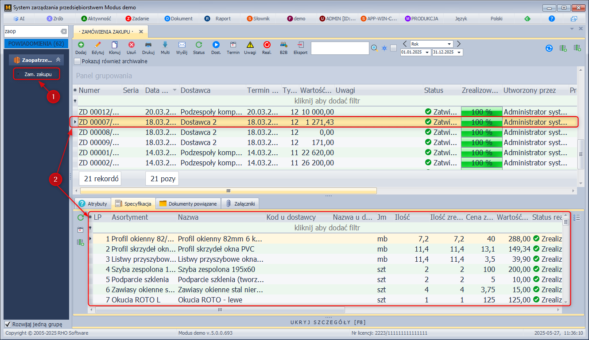Open the 01.01.2025 start date dropdown
The height and width of the screenshot is (340, 589).
pyautogui.click(x=427, y=52)
